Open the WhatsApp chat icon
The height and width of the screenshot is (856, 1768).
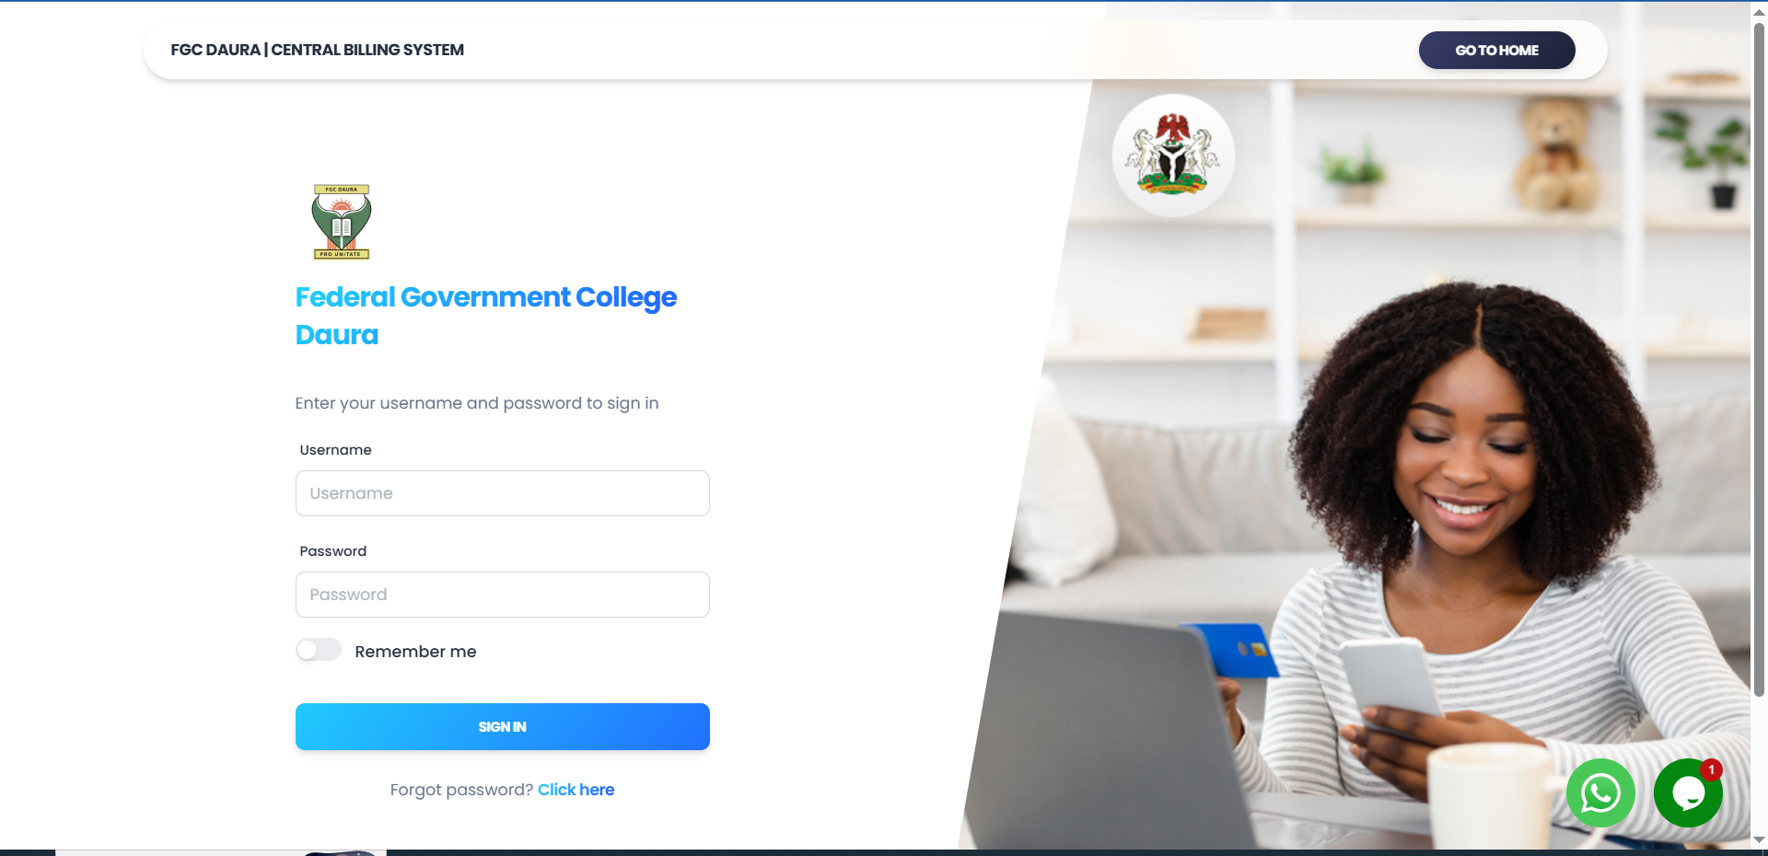[1600, 792]
